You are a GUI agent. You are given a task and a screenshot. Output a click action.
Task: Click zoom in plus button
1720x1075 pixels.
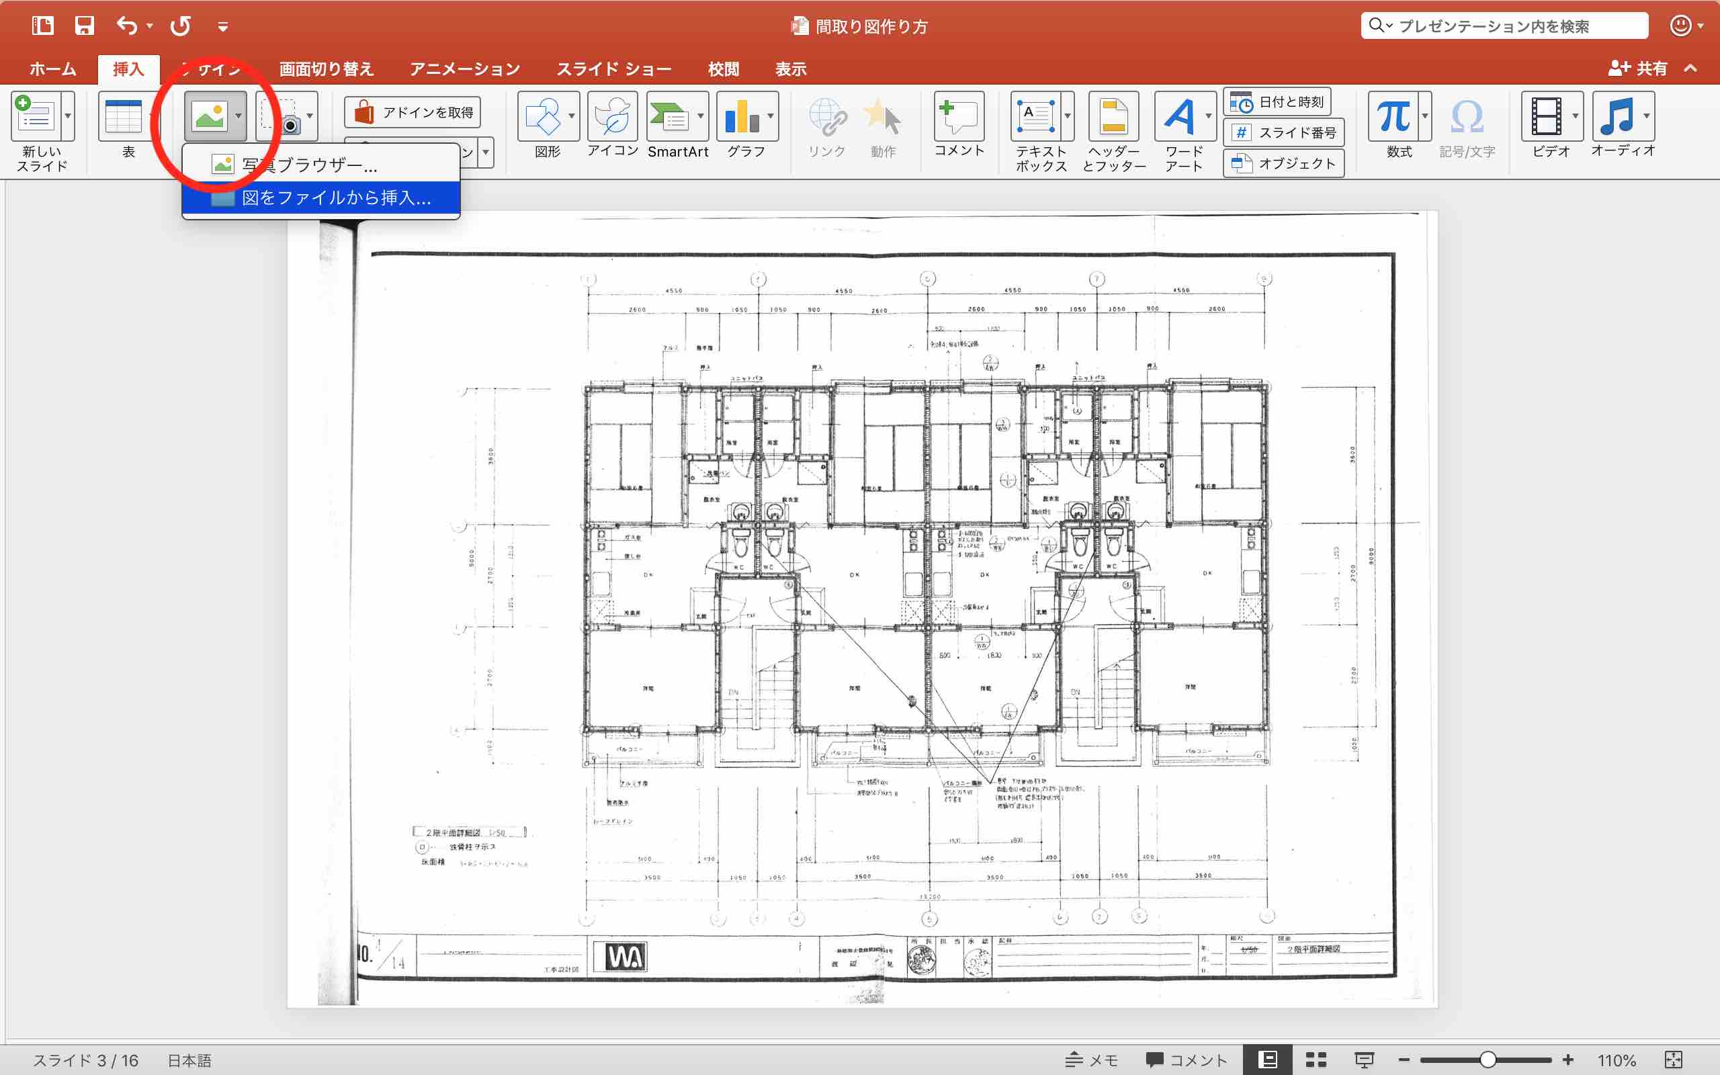[x=1567, y=1060]
